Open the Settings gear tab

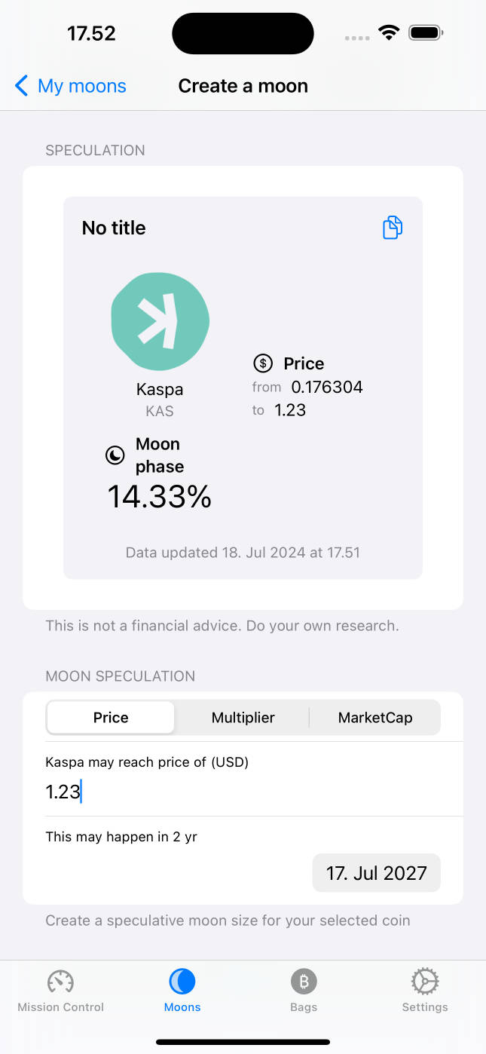pos(424,982)
